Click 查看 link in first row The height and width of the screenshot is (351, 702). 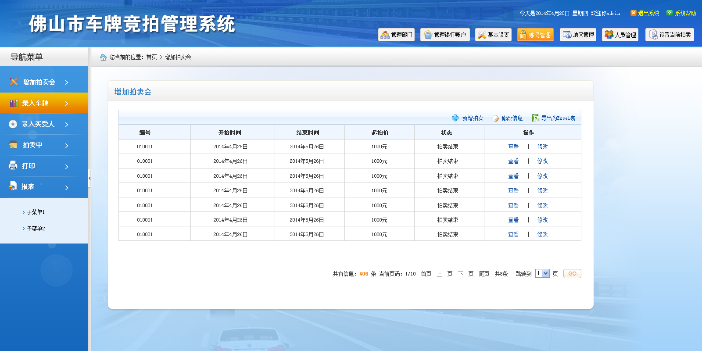pos(513,147)
